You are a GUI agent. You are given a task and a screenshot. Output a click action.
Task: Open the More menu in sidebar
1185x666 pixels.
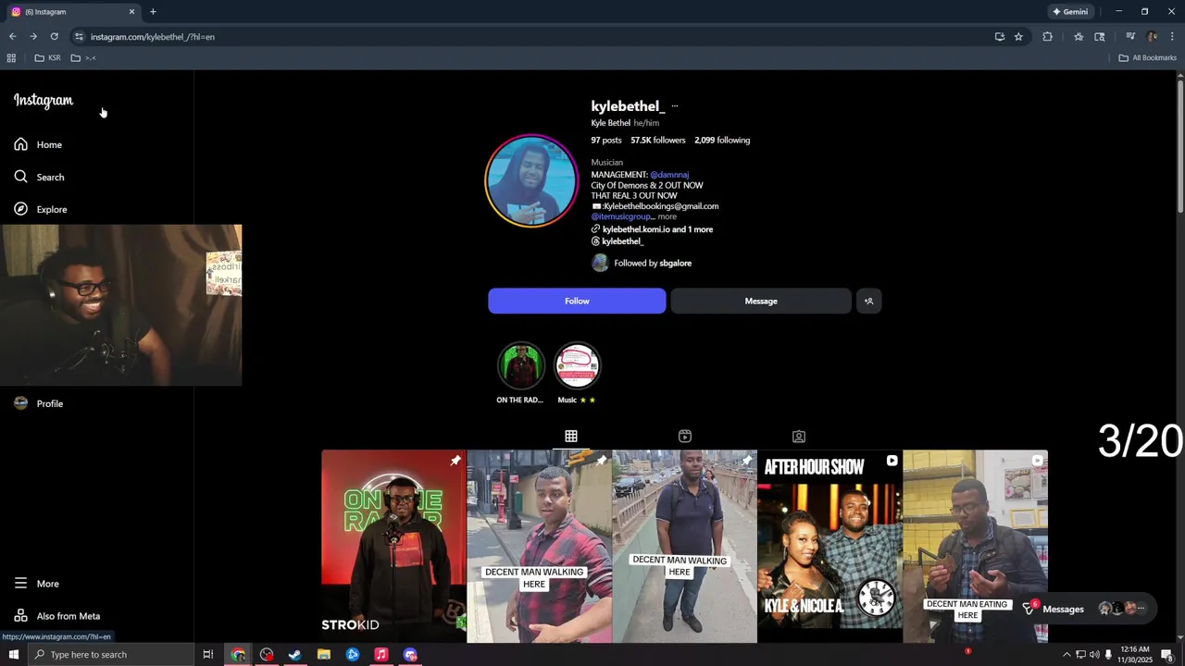click(36, 584)
